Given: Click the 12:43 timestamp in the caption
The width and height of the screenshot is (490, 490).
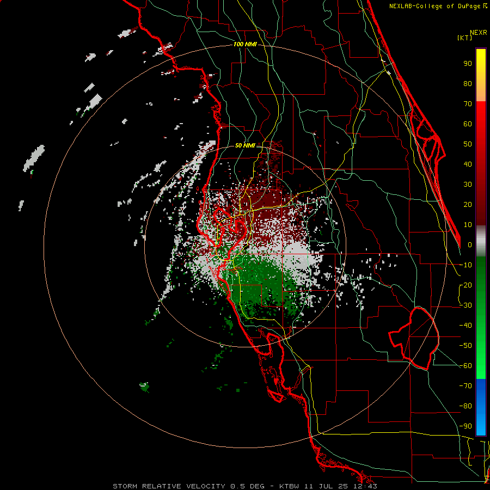Looking at the screenshot, I should tap(366, 486).
